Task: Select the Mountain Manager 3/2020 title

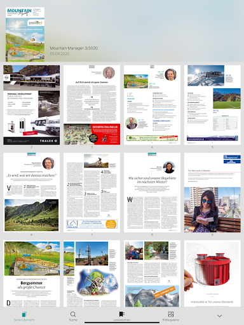Action: 74,48
